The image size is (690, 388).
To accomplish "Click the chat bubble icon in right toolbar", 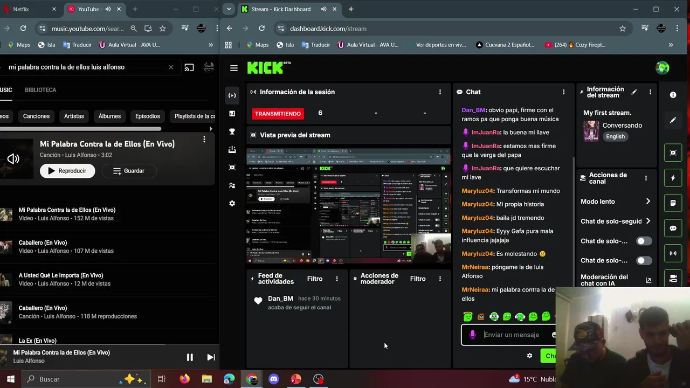I will (673, 228).
